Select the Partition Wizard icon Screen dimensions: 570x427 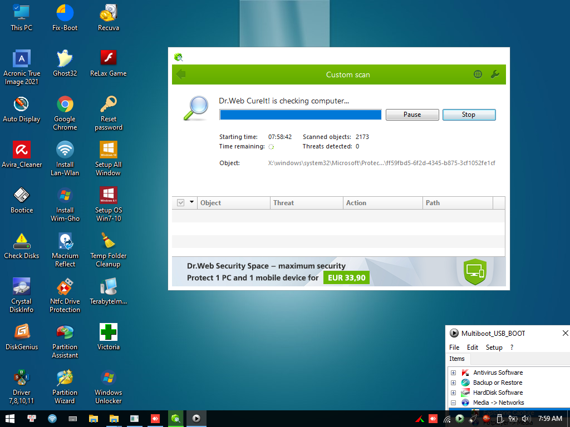(x=65, y=387)
